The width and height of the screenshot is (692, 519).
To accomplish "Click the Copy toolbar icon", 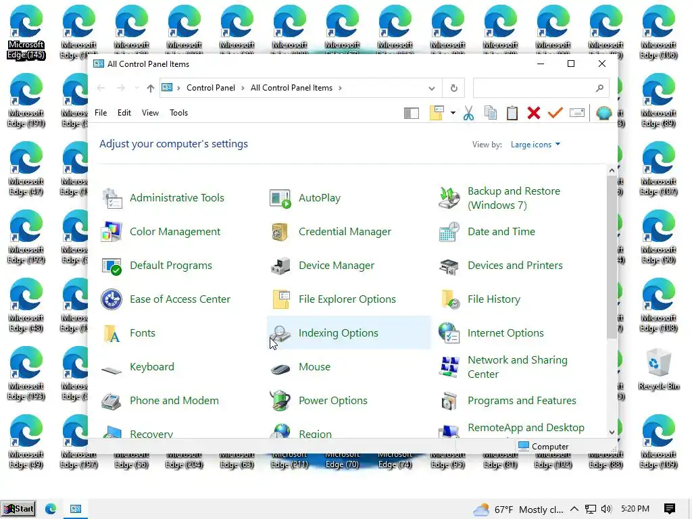I will pyautogui.click(x=491, y=113).
